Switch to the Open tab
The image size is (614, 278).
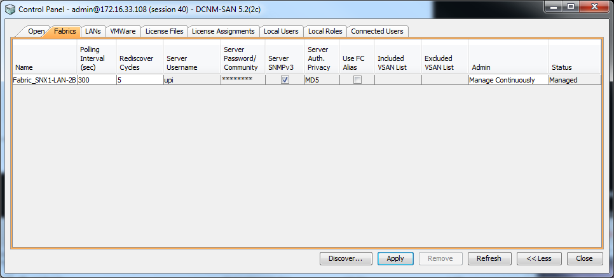(36, 31)
